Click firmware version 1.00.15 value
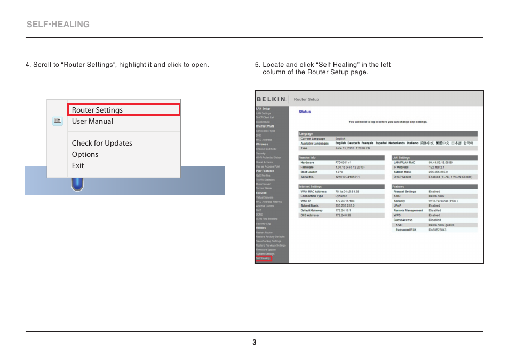The image size is (509, 357). (350, 168)
